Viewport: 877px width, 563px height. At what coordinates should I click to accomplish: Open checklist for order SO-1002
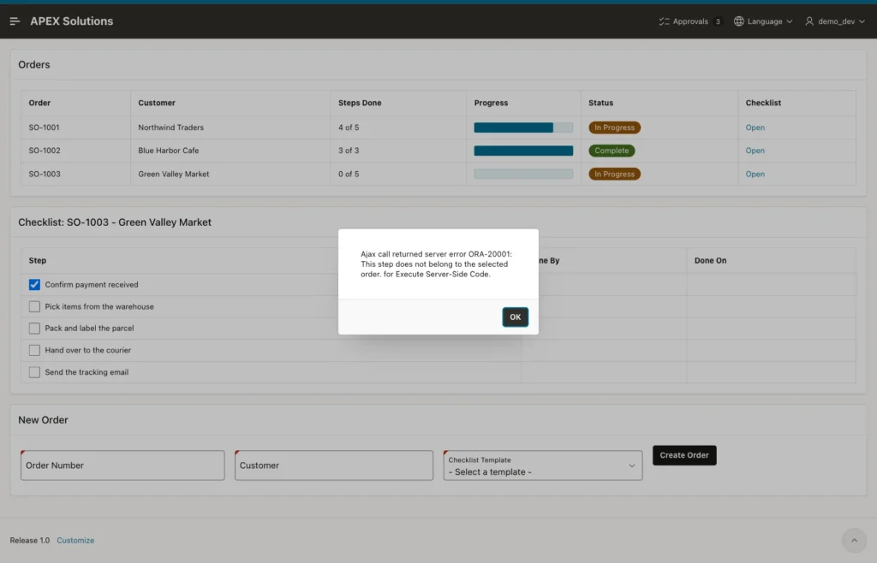click(755, 151)
